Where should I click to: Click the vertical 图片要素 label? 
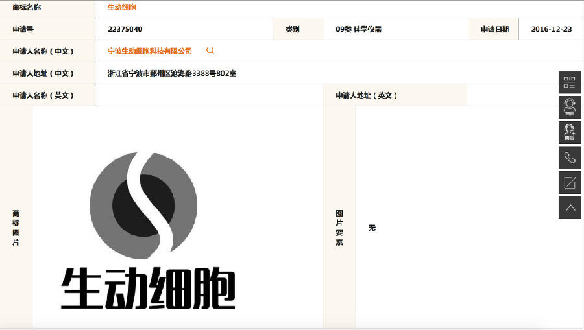point(339,228)
